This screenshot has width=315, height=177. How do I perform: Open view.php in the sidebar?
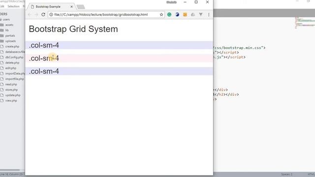(x=11, y=101)
